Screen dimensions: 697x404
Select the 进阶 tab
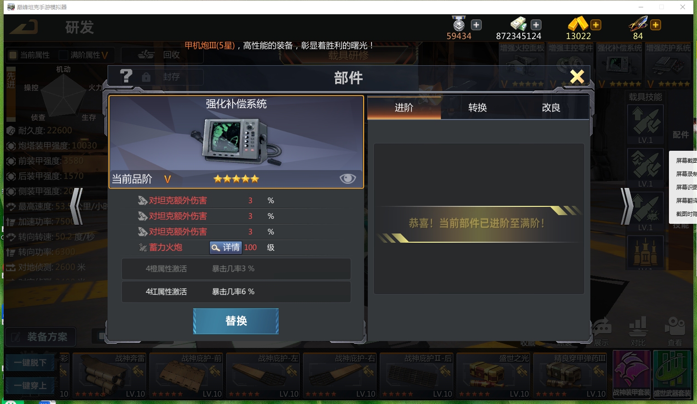point(404,108)
